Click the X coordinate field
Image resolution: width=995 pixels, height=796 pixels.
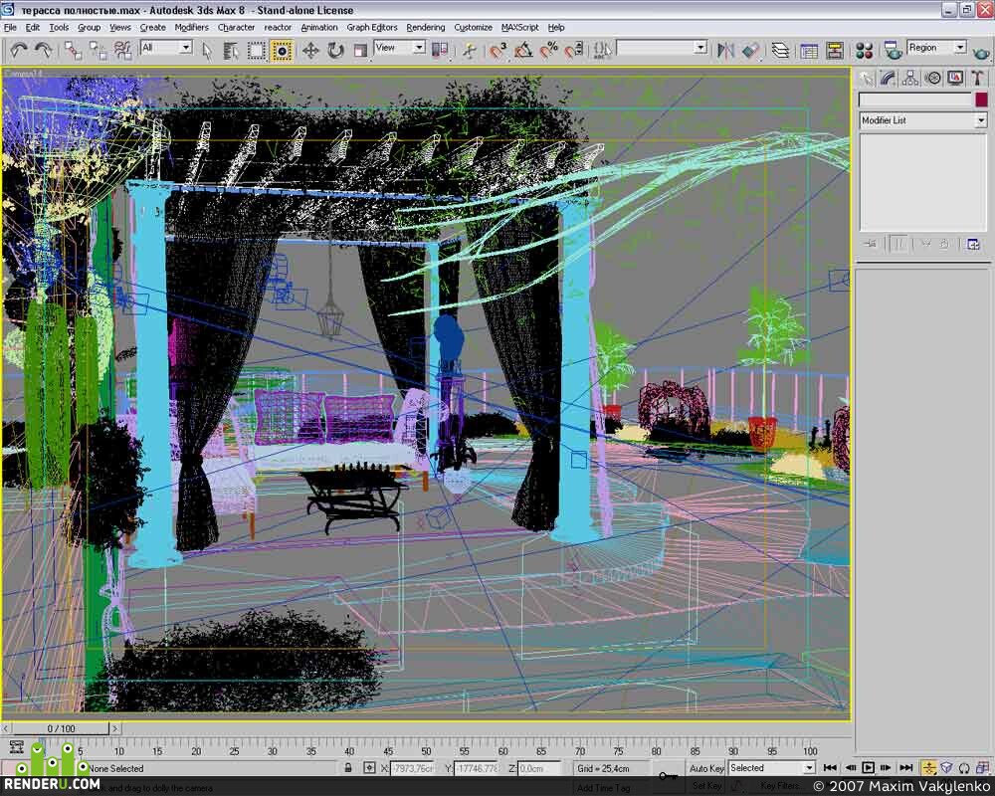coord(413,768)
